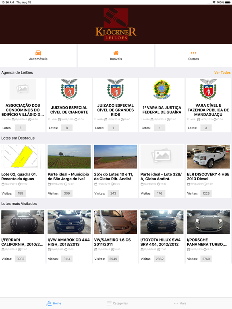This screenshot has height=309, width=232.
Task: Select Parte ideal - Município de São Jorge do Ivaí
Action: click(x=68, y=177)
